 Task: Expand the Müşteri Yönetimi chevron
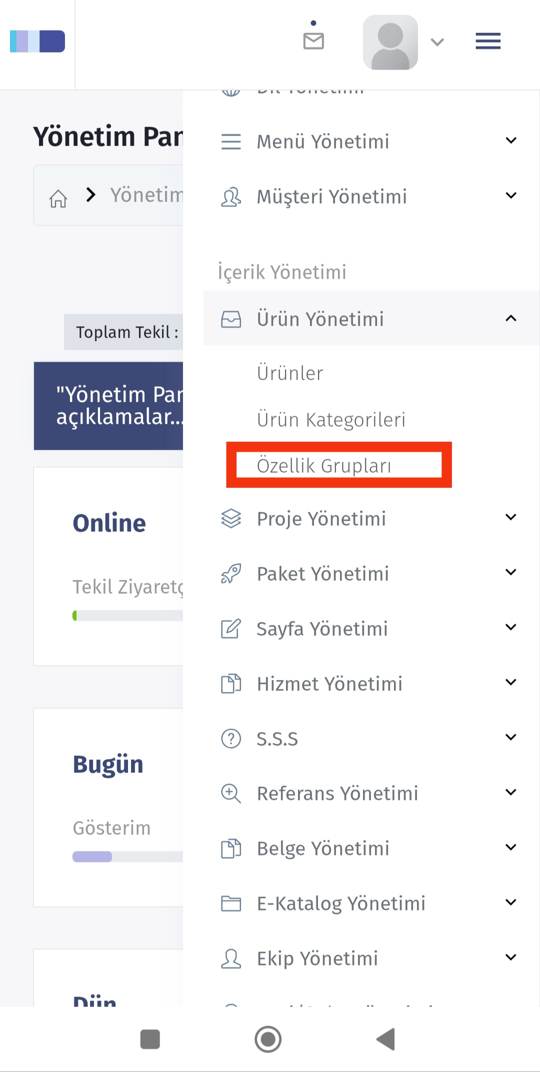(510, 196)
